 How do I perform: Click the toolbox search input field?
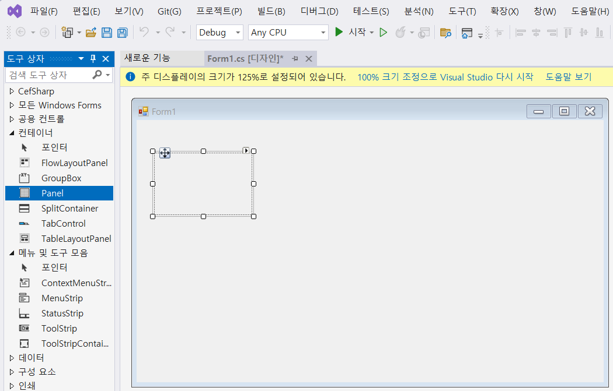coord(49,75)
